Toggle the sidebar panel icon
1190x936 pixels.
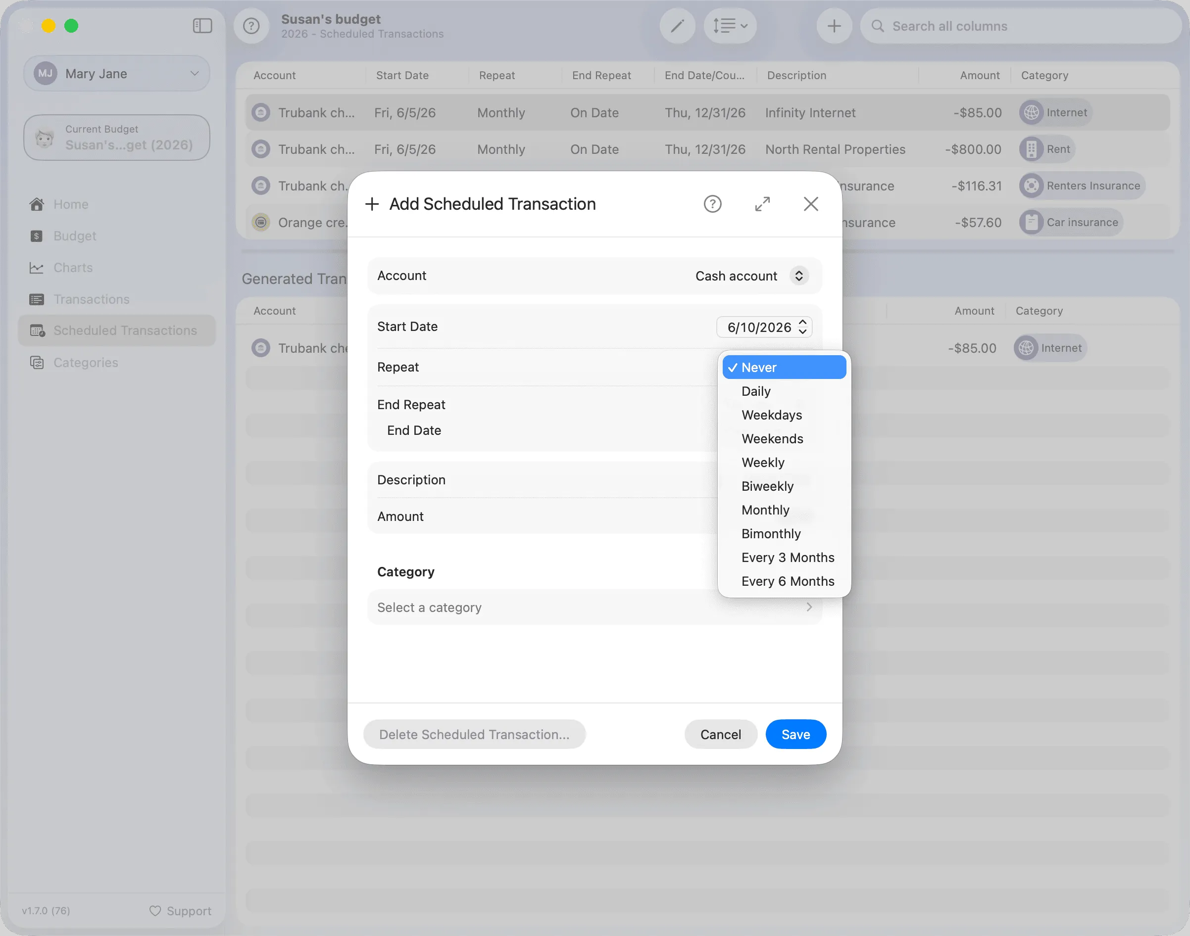click(x=202, y=26)
